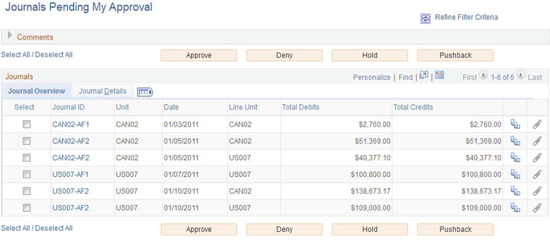
Task: Open the View All popup icon near Find
Action: (424, 75)
